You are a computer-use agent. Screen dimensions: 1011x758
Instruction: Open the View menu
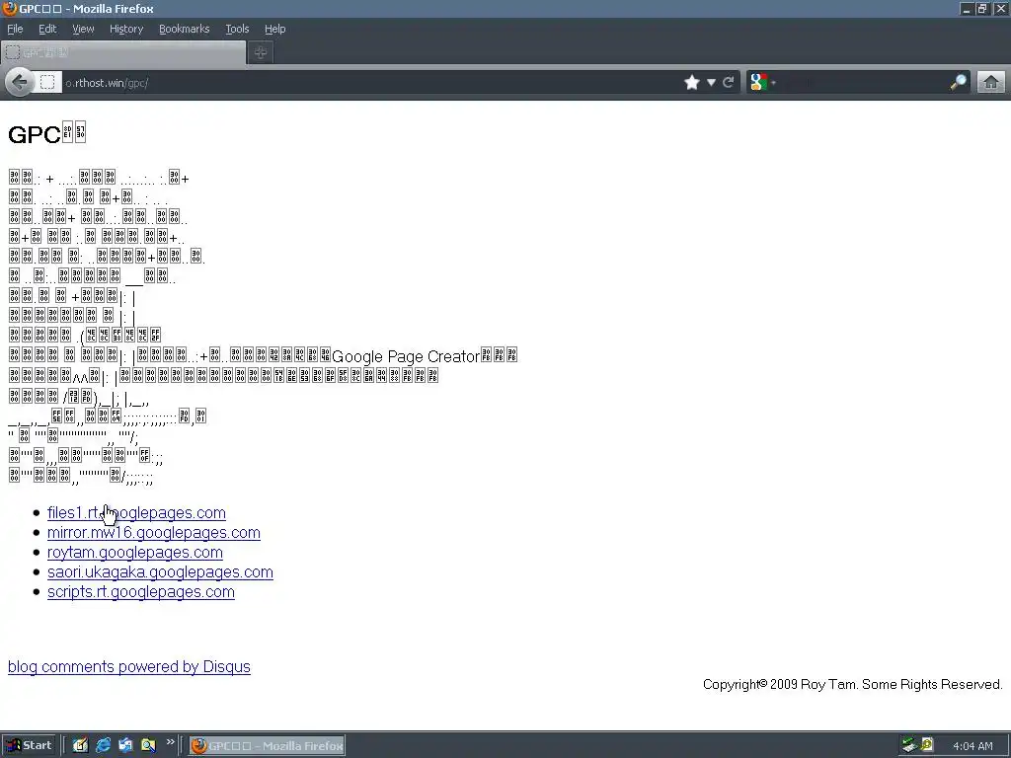point(83,29)
